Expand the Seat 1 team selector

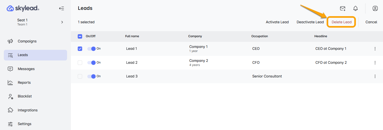tap(62, 22)
